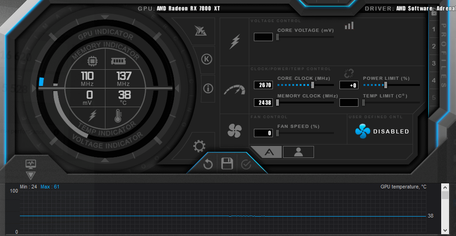Screen dimensions: 456x236
Task: Click the temp limit input box
Action: 349,103
